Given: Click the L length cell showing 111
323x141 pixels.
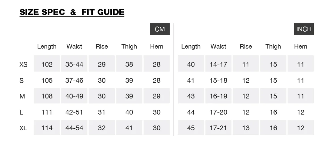Looking at the screenshot, I should (47, 112).
